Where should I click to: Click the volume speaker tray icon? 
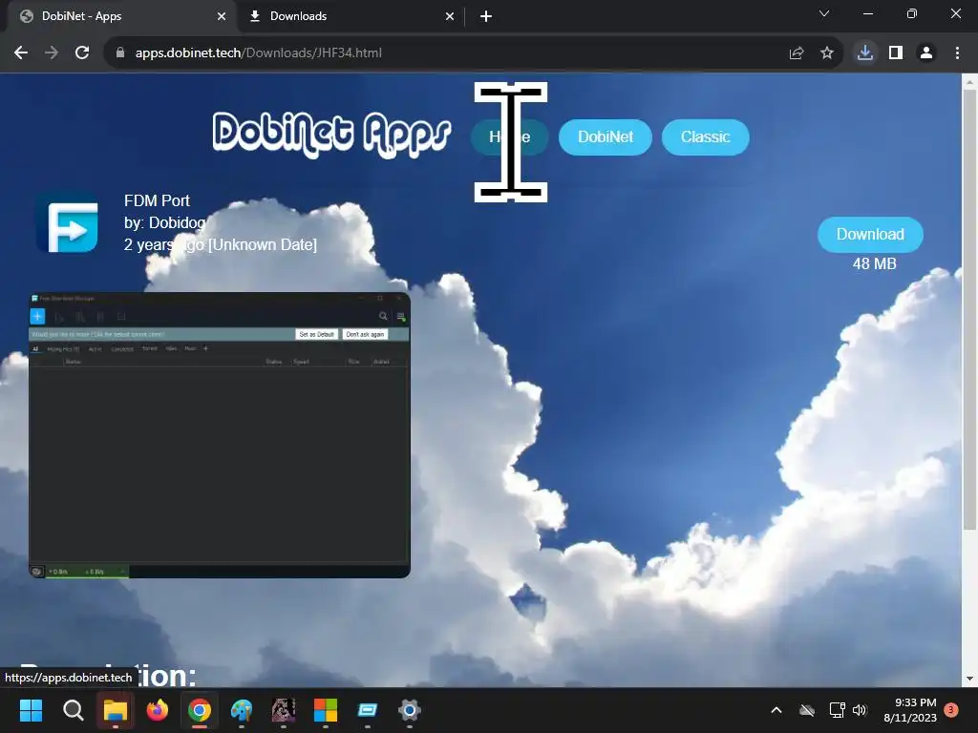click(x=860, y=710)
